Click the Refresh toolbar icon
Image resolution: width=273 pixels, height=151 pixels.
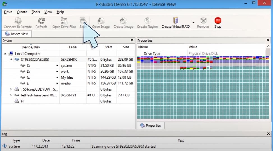[x=42, y=21]
